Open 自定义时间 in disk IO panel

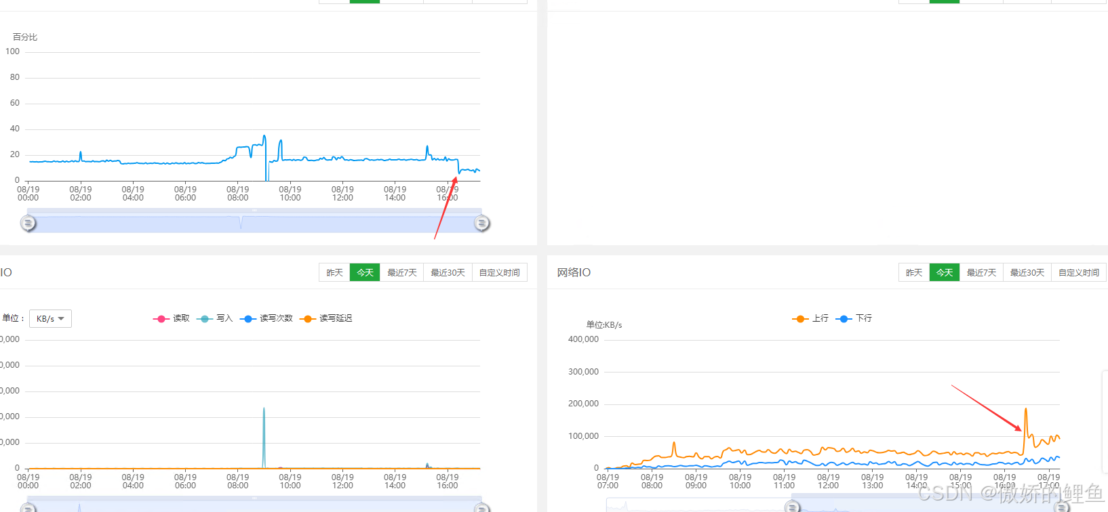pyautogui.click(x=500, y=272)
